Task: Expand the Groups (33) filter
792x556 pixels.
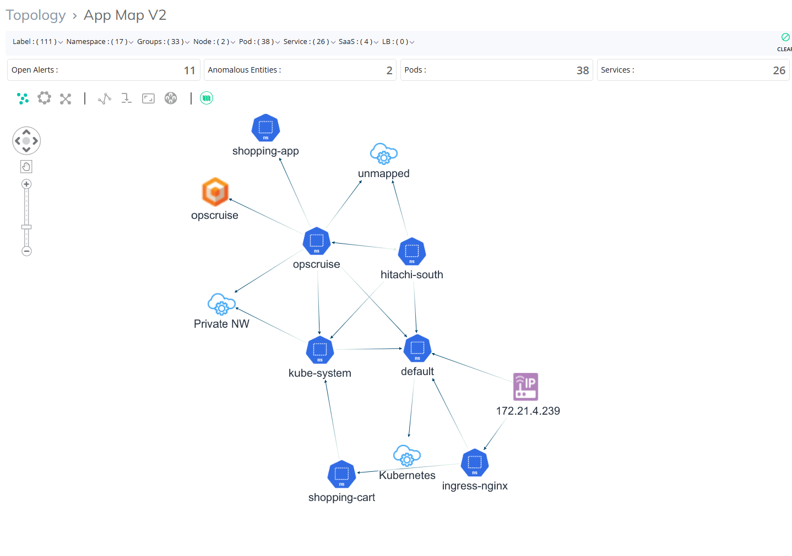Action: coord(164,42)
